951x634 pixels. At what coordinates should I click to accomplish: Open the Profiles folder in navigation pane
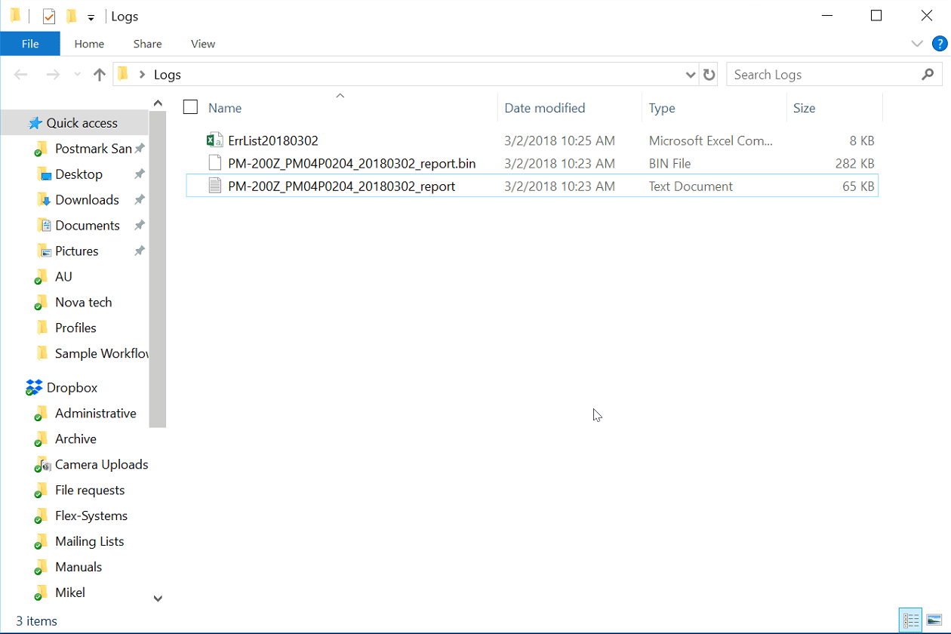click(75, 328)
